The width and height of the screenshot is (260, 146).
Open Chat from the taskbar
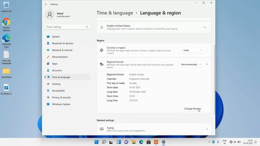tap(126, 142)
